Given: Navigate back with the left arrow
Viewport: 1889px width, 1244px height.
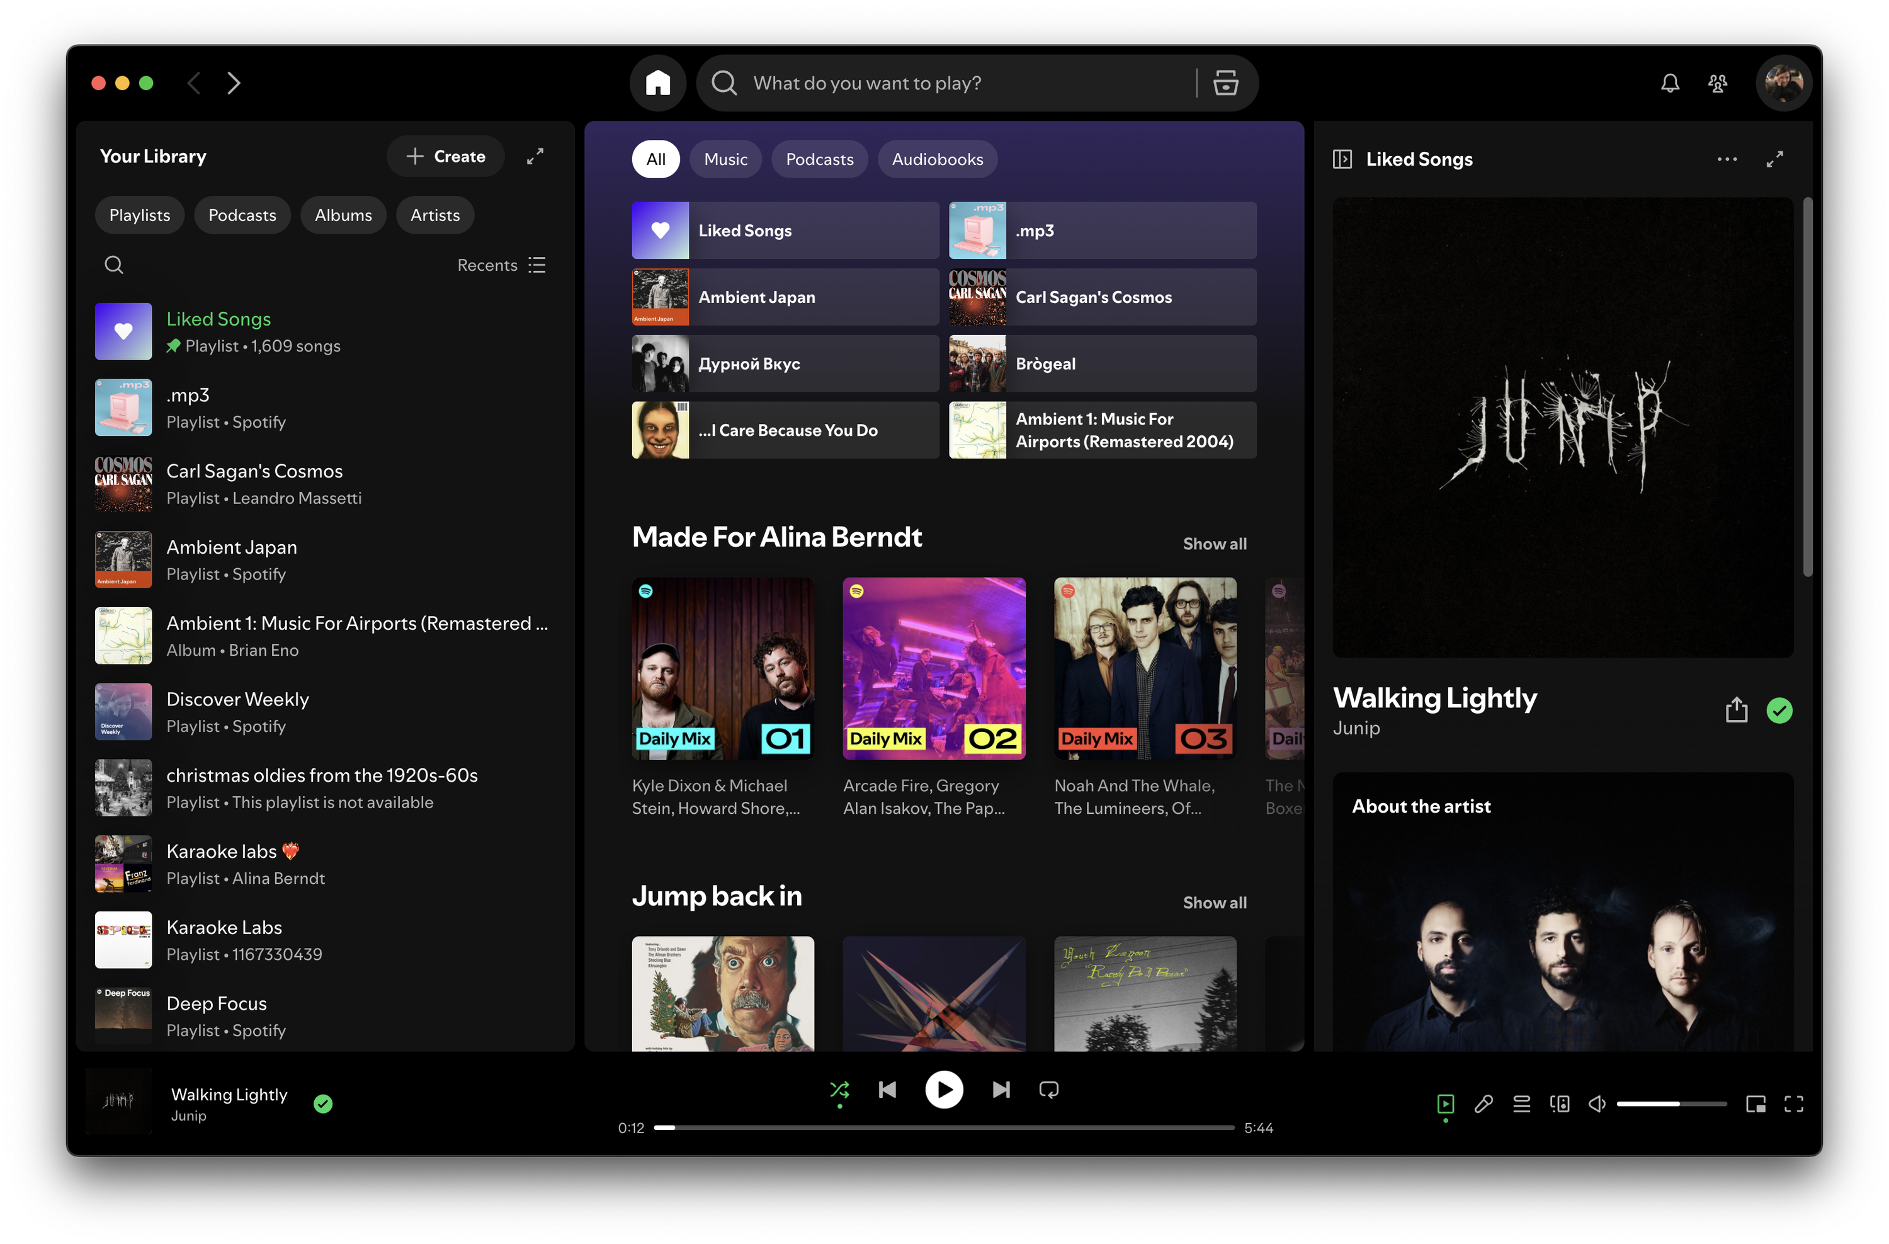Looking at the screenshot, I should 194,83.
